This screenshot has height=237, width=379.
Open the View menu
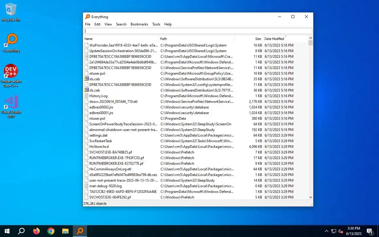tap(108, 24)
